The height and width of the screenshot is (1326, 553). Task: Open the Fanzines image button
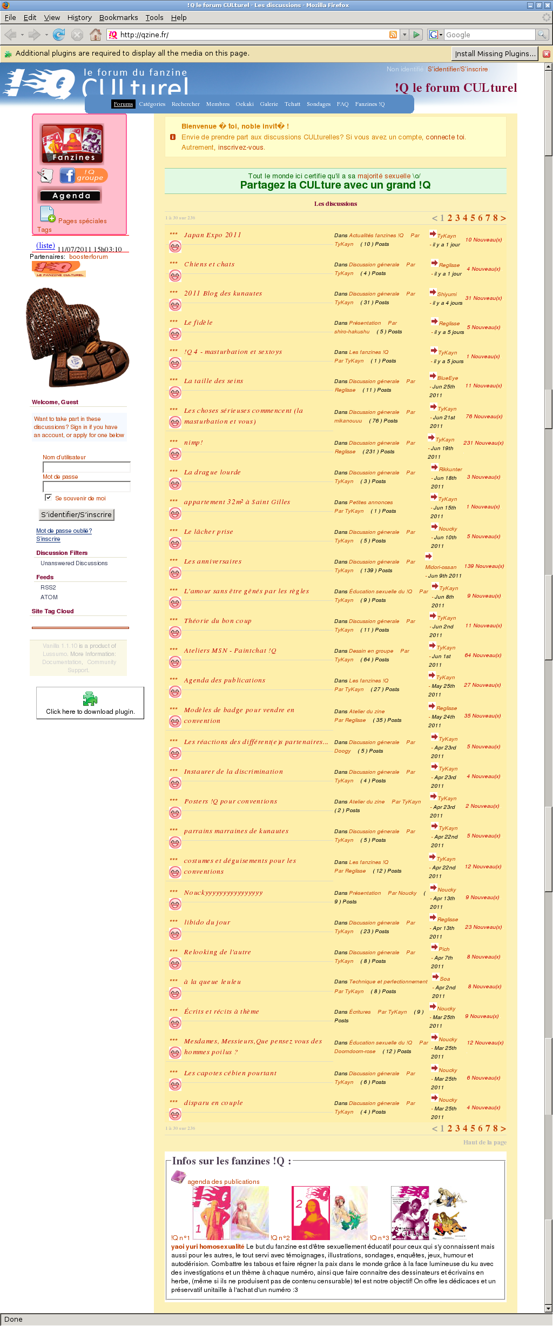[72, 144]
